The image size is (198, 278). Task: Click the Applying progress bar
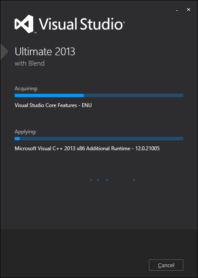[99, 139]
